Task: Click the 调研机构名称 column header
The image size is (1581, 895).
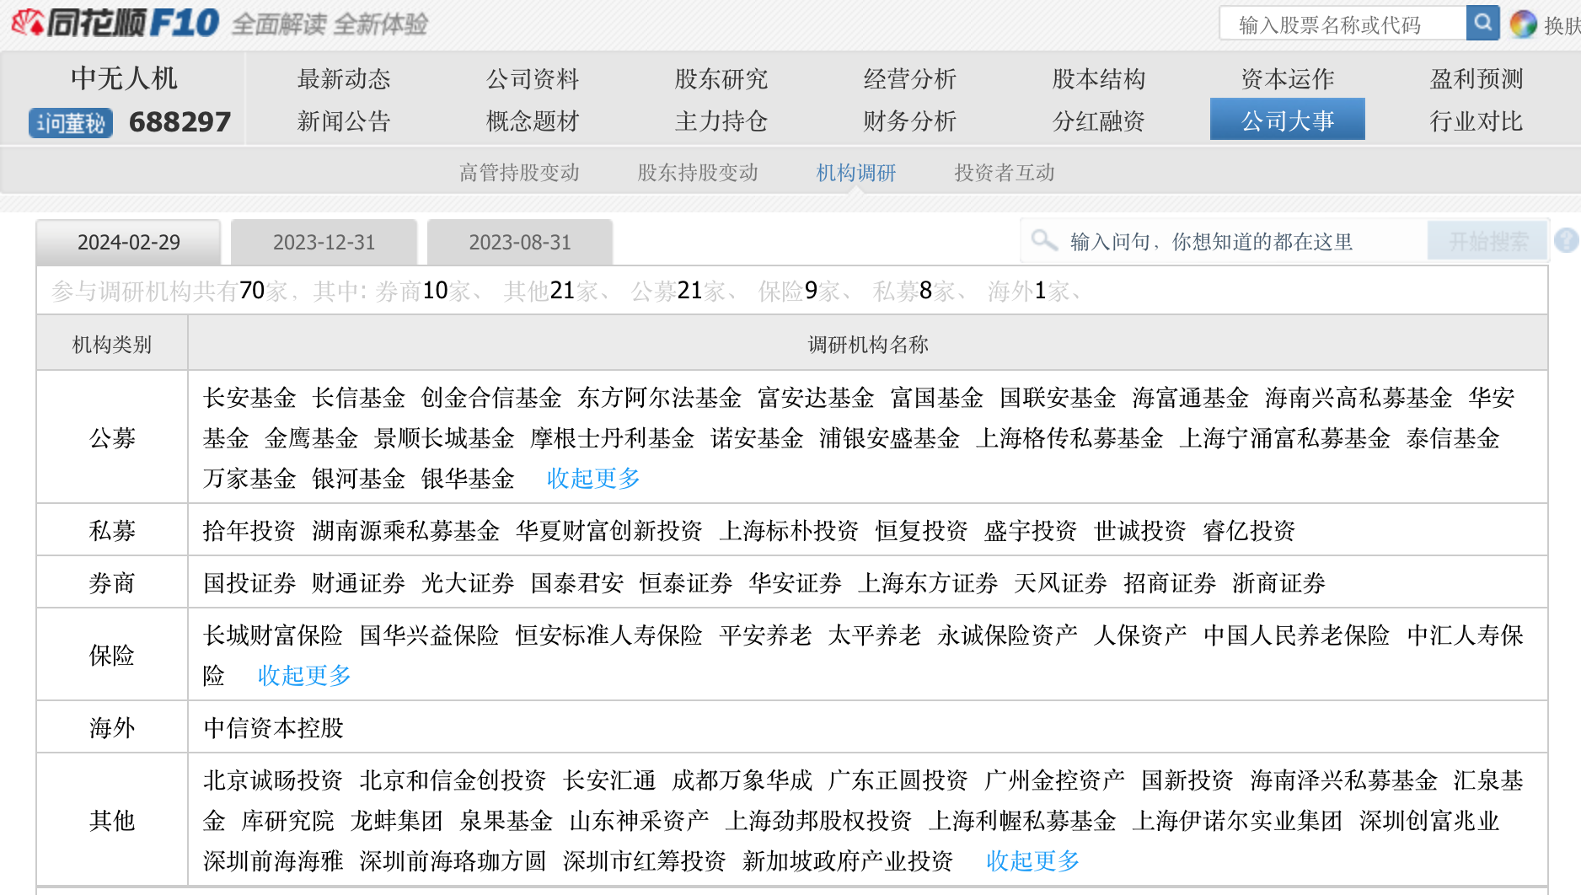Action: 868,345
